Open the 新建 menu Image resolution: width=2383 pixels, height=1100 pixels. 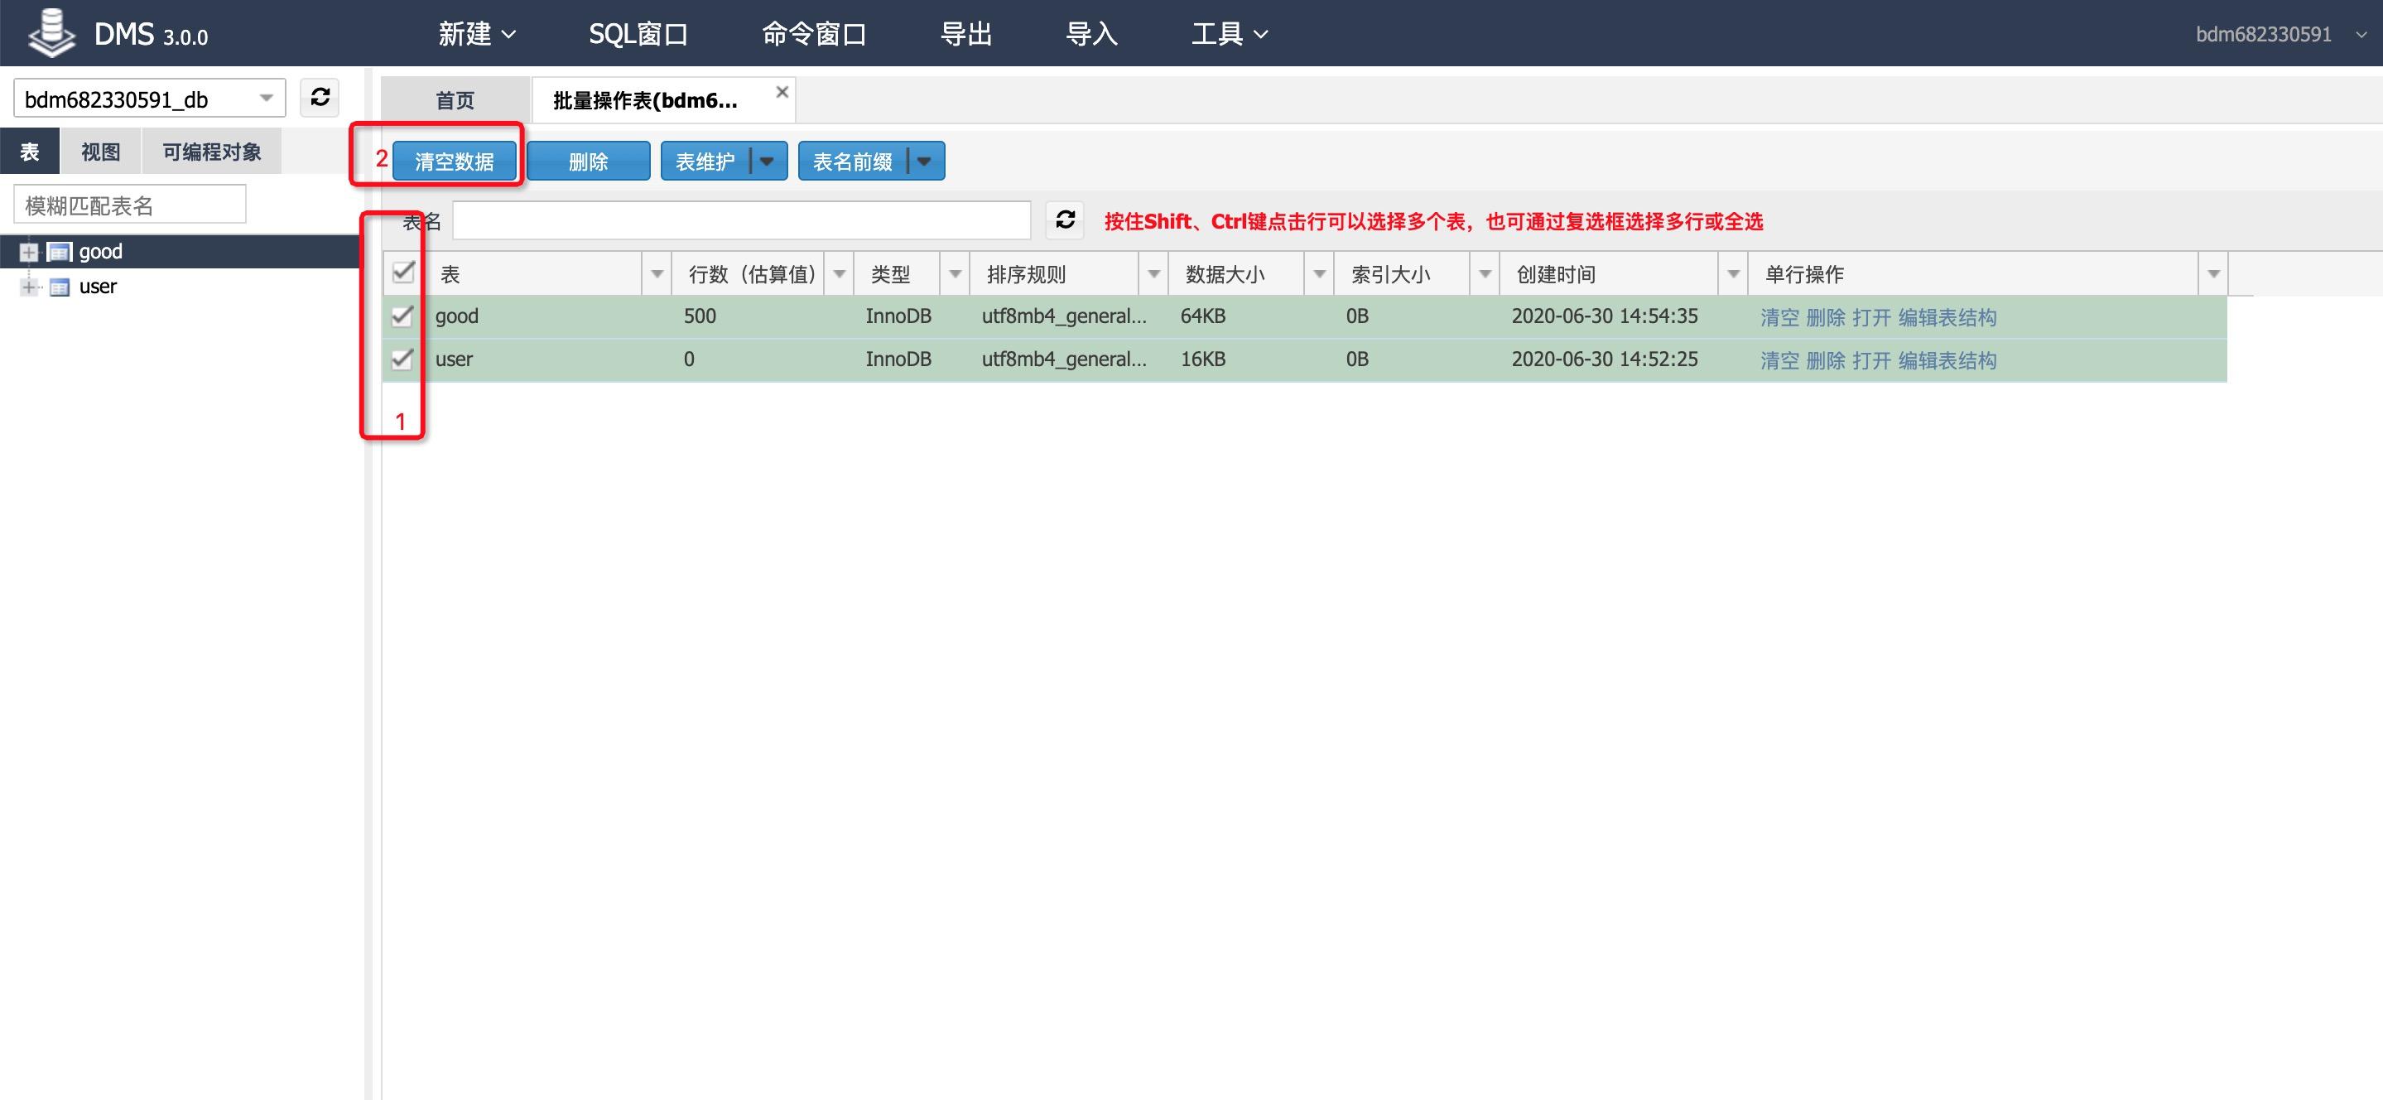tap(475, 34)
